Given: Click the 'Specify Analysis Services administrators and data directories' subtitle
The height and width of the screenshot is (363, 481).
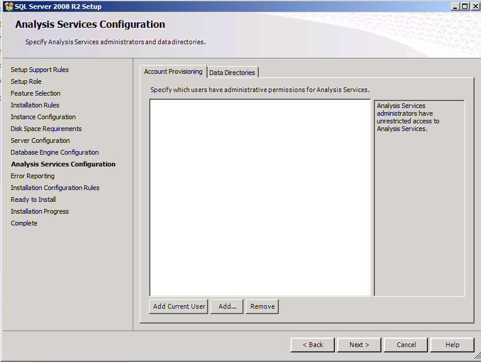Looking at the screenshot, I should coord(116,42).
